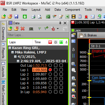This screenshot has height=105, width=105.
Task: Click the image with green checkmark icon
Action: [x=99, y=17]
